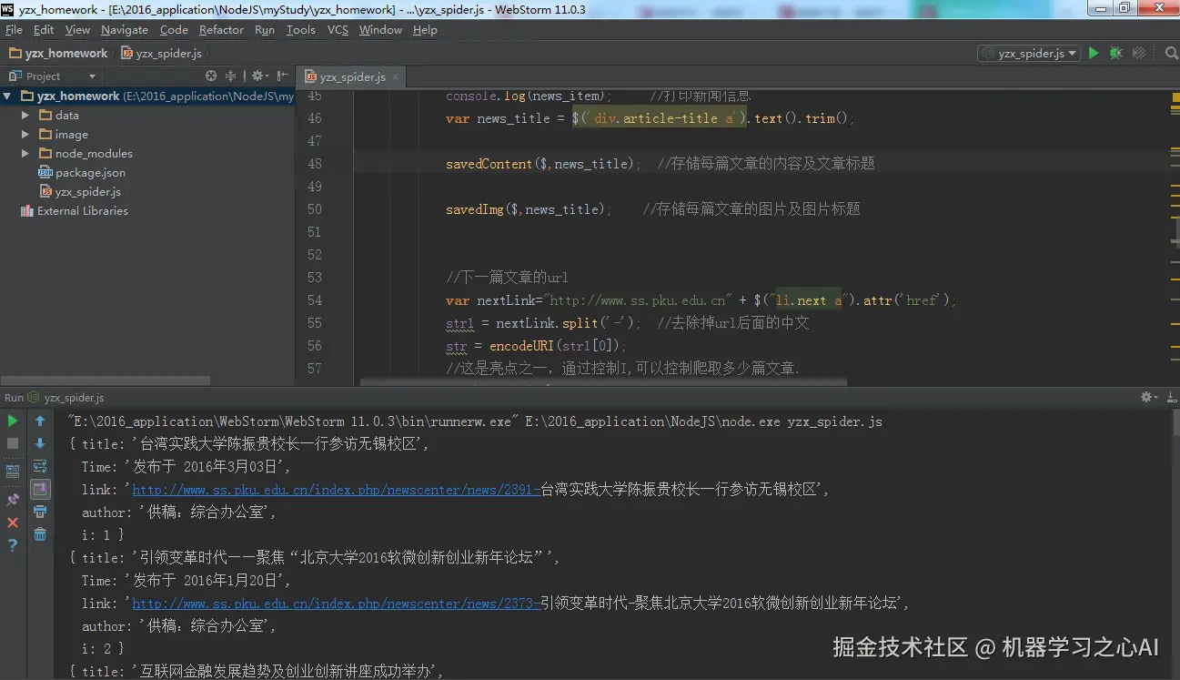Restore layout icon in Run panel
Image resolution: width=1180 pixels, height=680 pixels.
pyautogui.click(x=13, y=472)
